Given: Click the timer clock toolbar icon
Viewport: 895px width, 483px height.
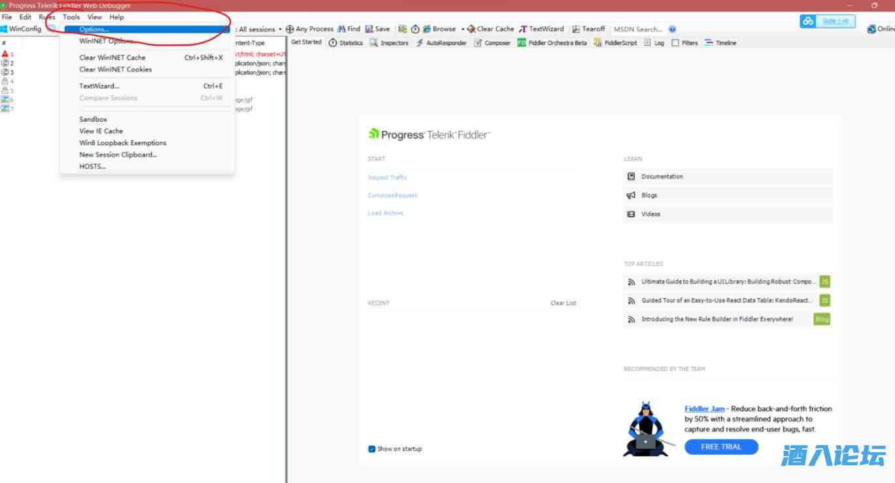Looking at the screenshot, I should 415,29.
